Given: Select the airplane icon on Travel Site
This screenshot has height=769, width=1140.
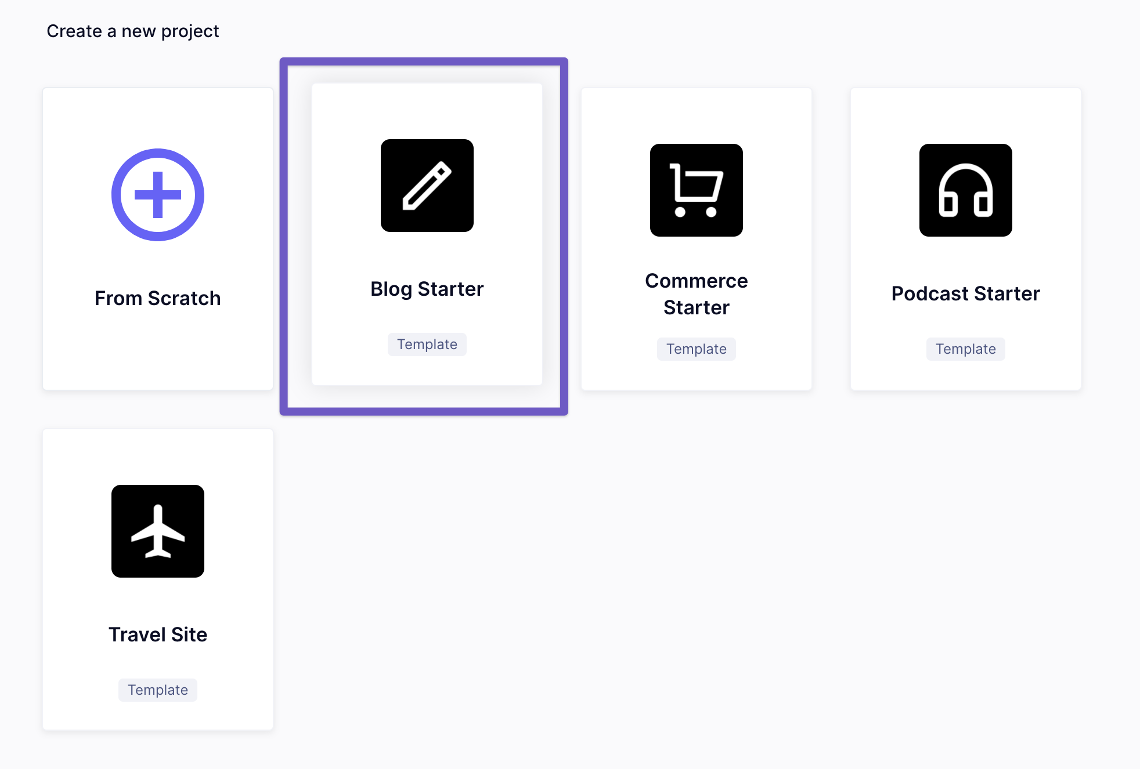Looking at the screenshot, I should tap(157, 531).
